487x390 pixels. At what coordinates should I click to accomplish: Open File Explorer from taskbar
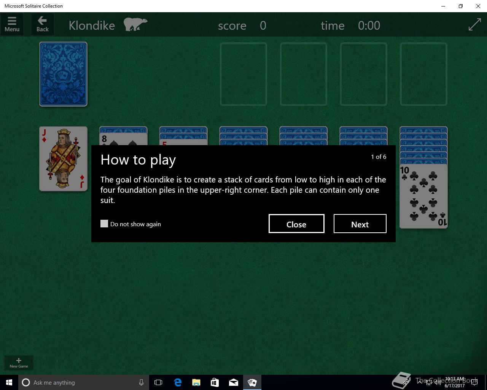coord(196,382)
